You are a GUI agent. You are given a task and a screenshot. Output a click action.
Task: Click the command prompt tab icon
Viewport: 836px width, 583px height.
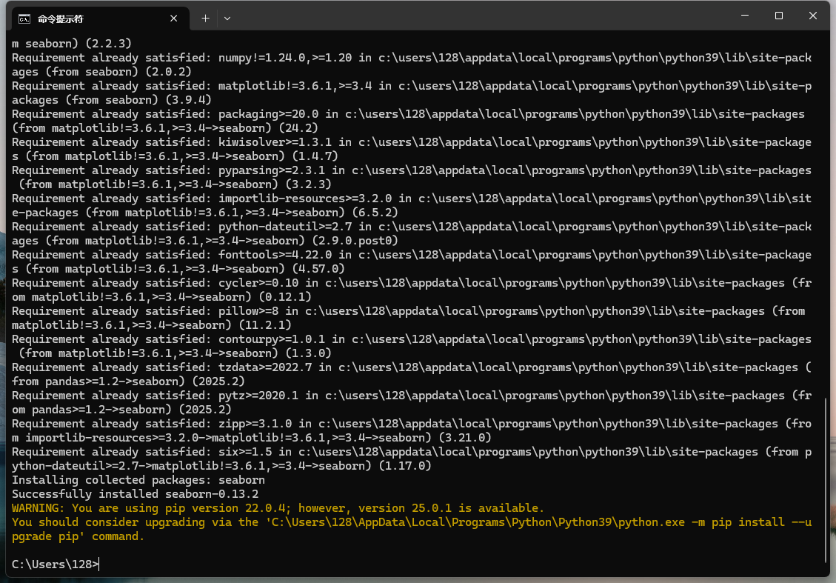click(24, 19)
